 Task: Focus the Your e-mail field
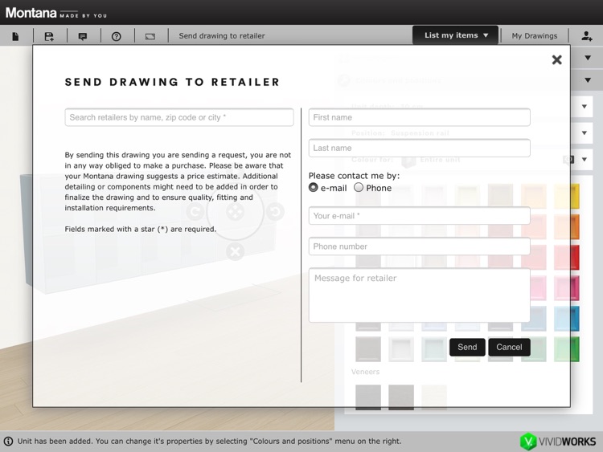tap(419, 216)
